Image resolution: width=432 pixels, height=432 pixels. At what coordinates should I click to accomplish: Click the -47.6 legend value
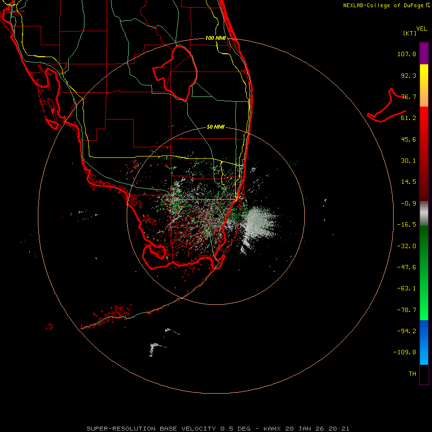407,267
